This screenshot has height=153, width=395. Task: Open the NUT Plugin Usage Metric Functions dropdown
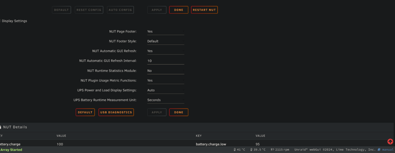point(166,81)
